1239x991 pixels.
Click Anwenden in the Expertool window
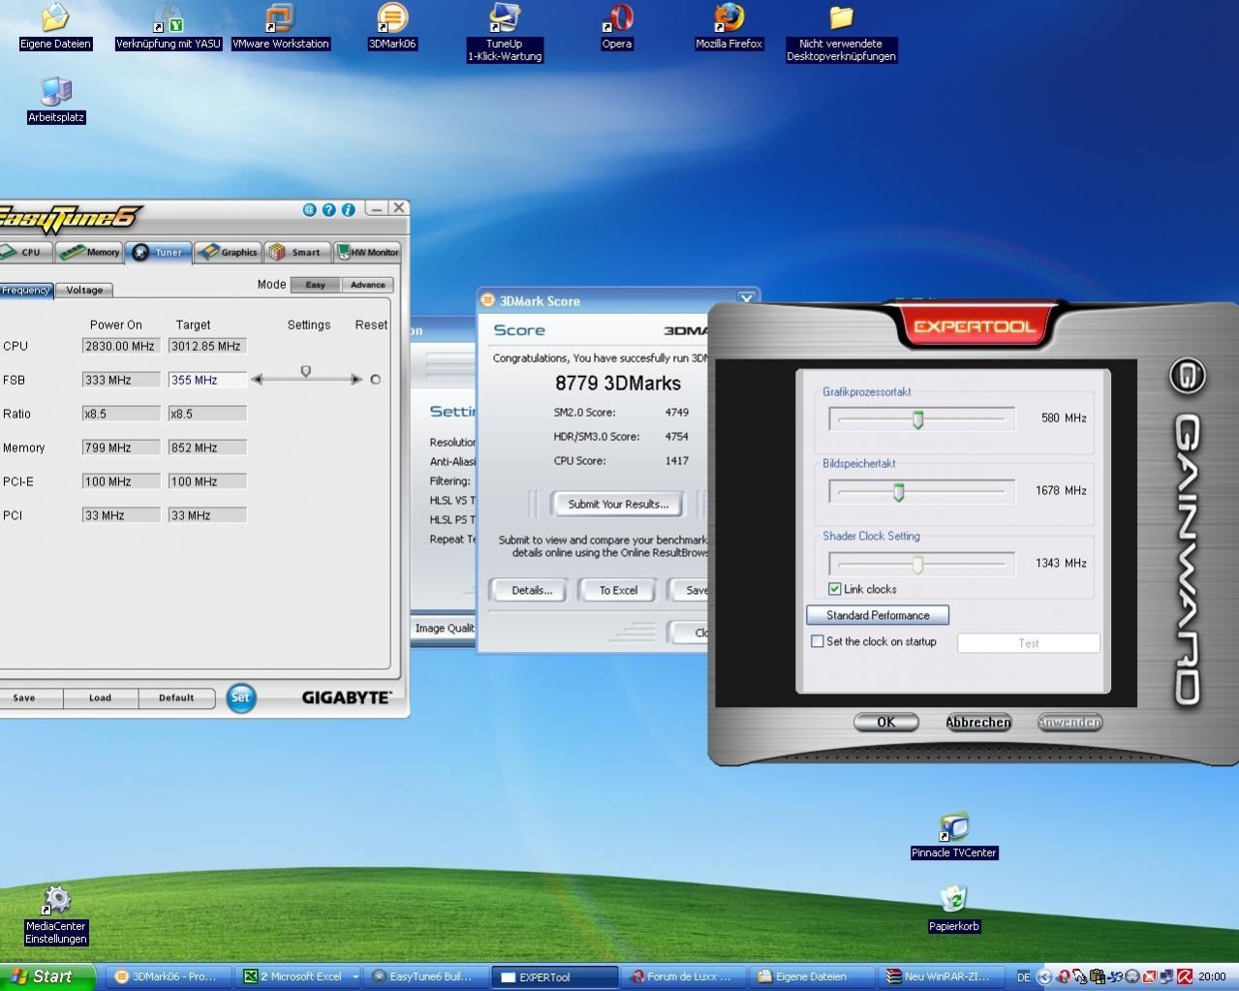pos(1069,722)
